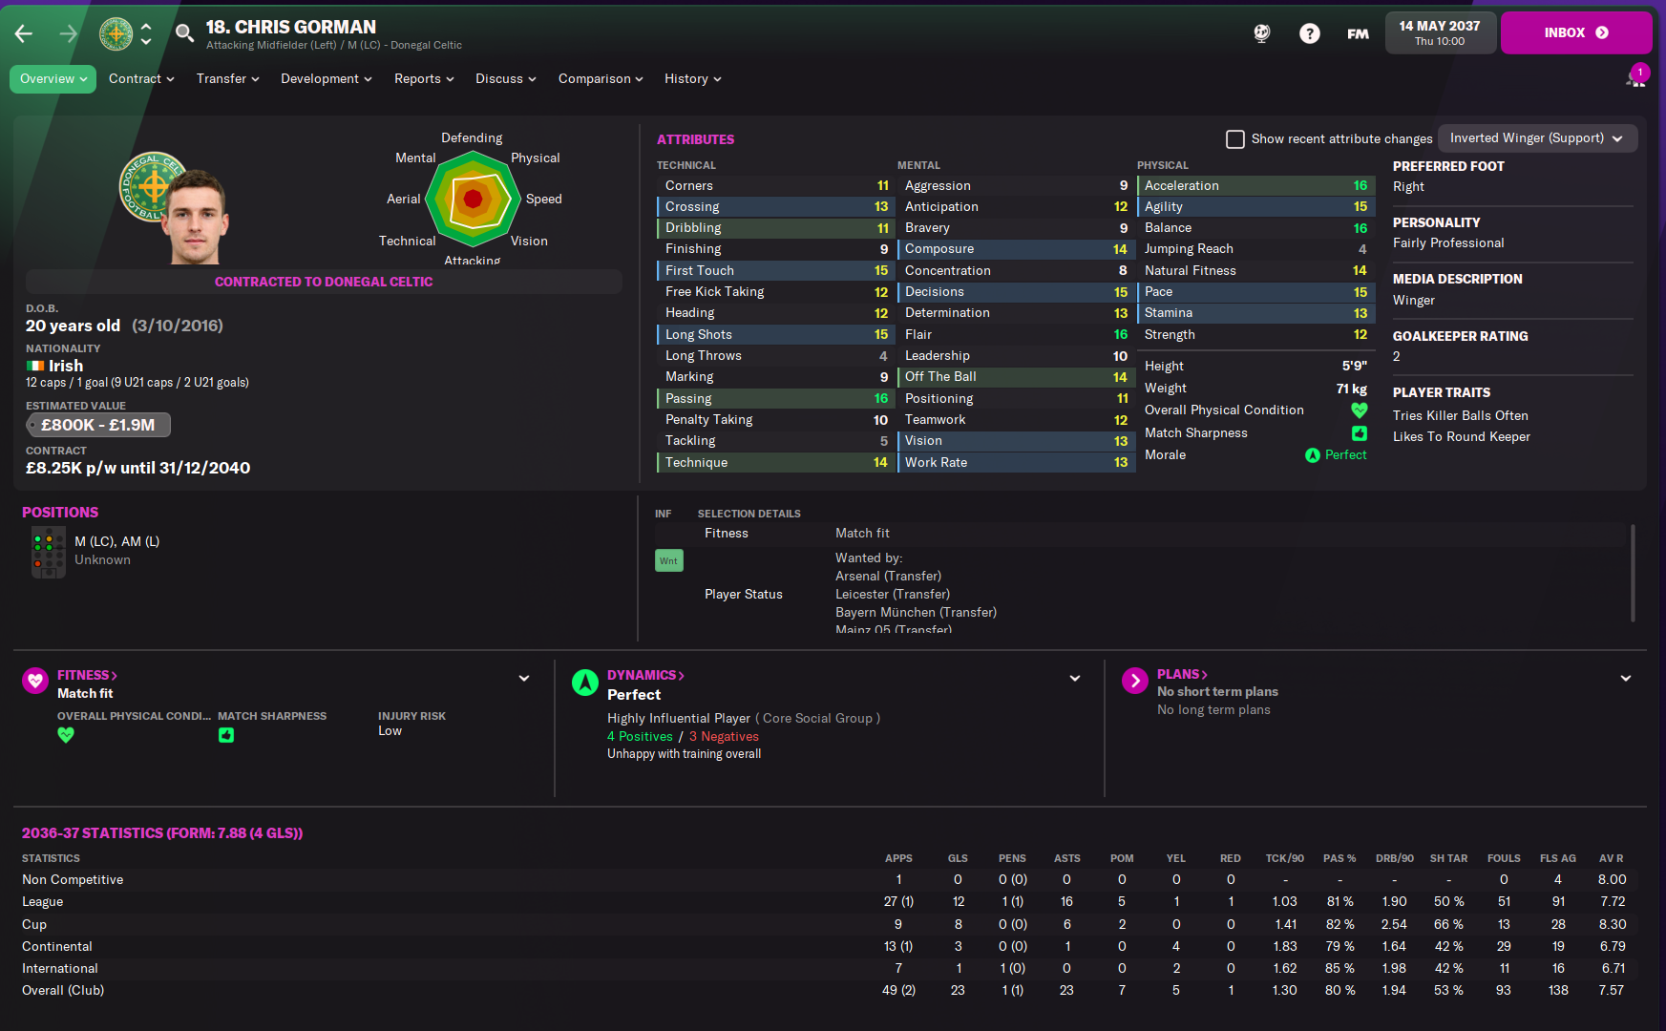Go forward with the right arrow
Screen dimensions: 1666x1031
[69, 34]
